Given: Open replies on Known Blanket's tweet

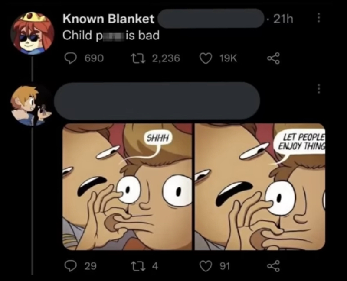Looking at the screenshot, I should 70,58.
